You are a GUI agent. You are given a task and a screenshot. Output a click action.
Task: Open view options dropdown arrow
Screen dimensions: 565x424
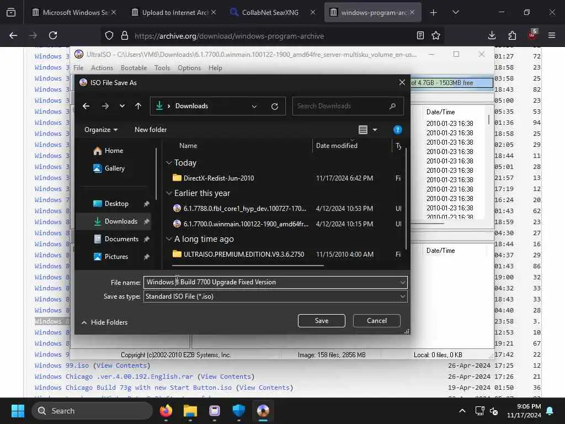(375, 130)
